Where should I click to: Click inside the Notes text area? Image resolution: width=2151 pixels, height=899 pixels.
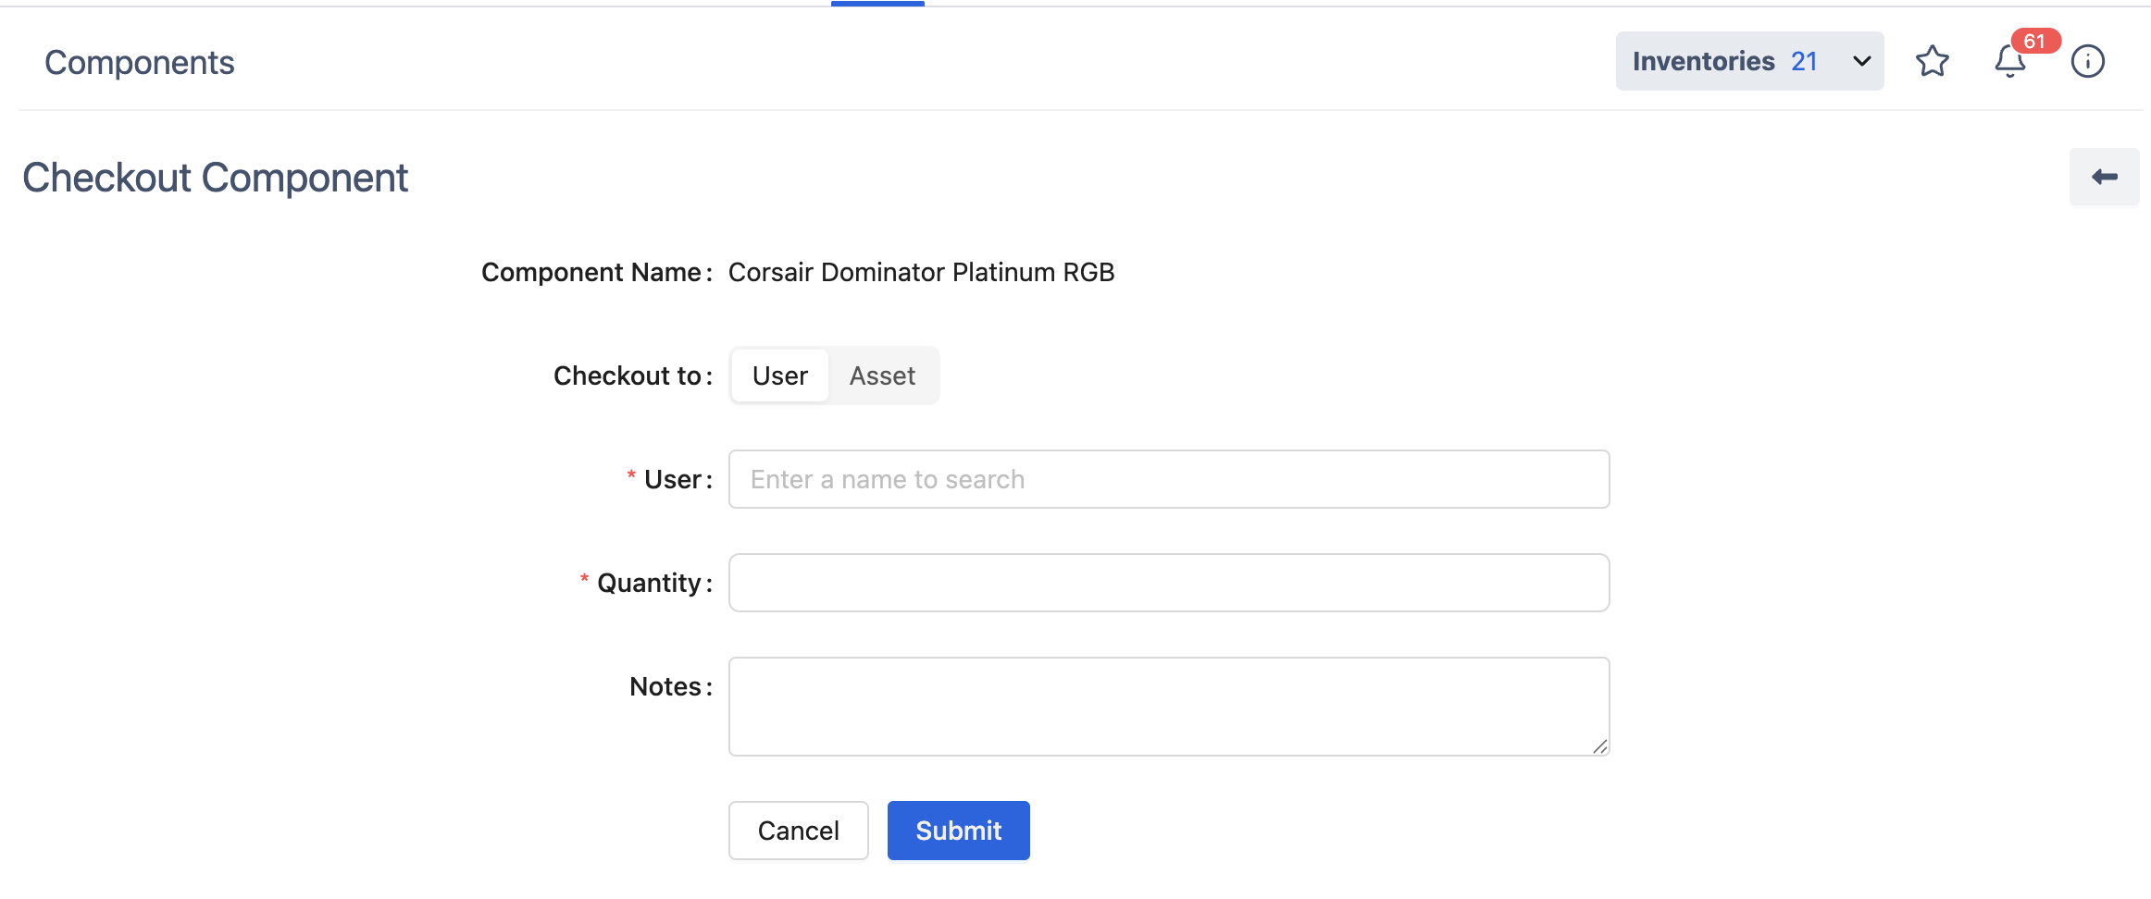click(1168, 707)
